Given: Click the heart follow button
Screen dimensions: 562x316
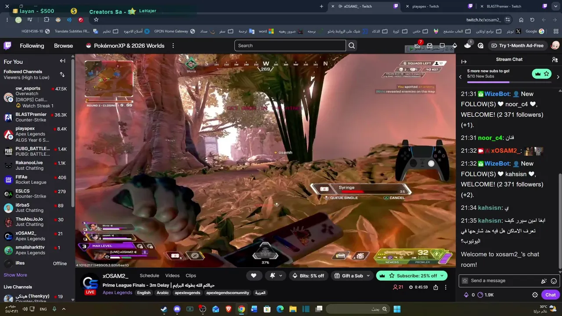Looking at the screenshot, I should pyautogui.click(x=254, y=276).
